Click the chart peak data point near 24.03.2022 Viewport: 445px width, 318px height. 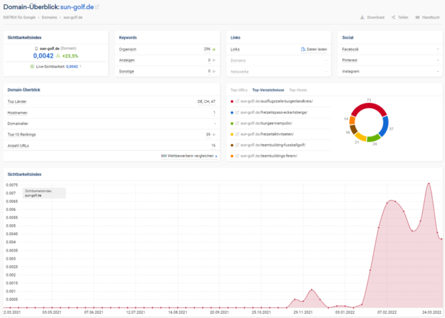pos(429,184)
